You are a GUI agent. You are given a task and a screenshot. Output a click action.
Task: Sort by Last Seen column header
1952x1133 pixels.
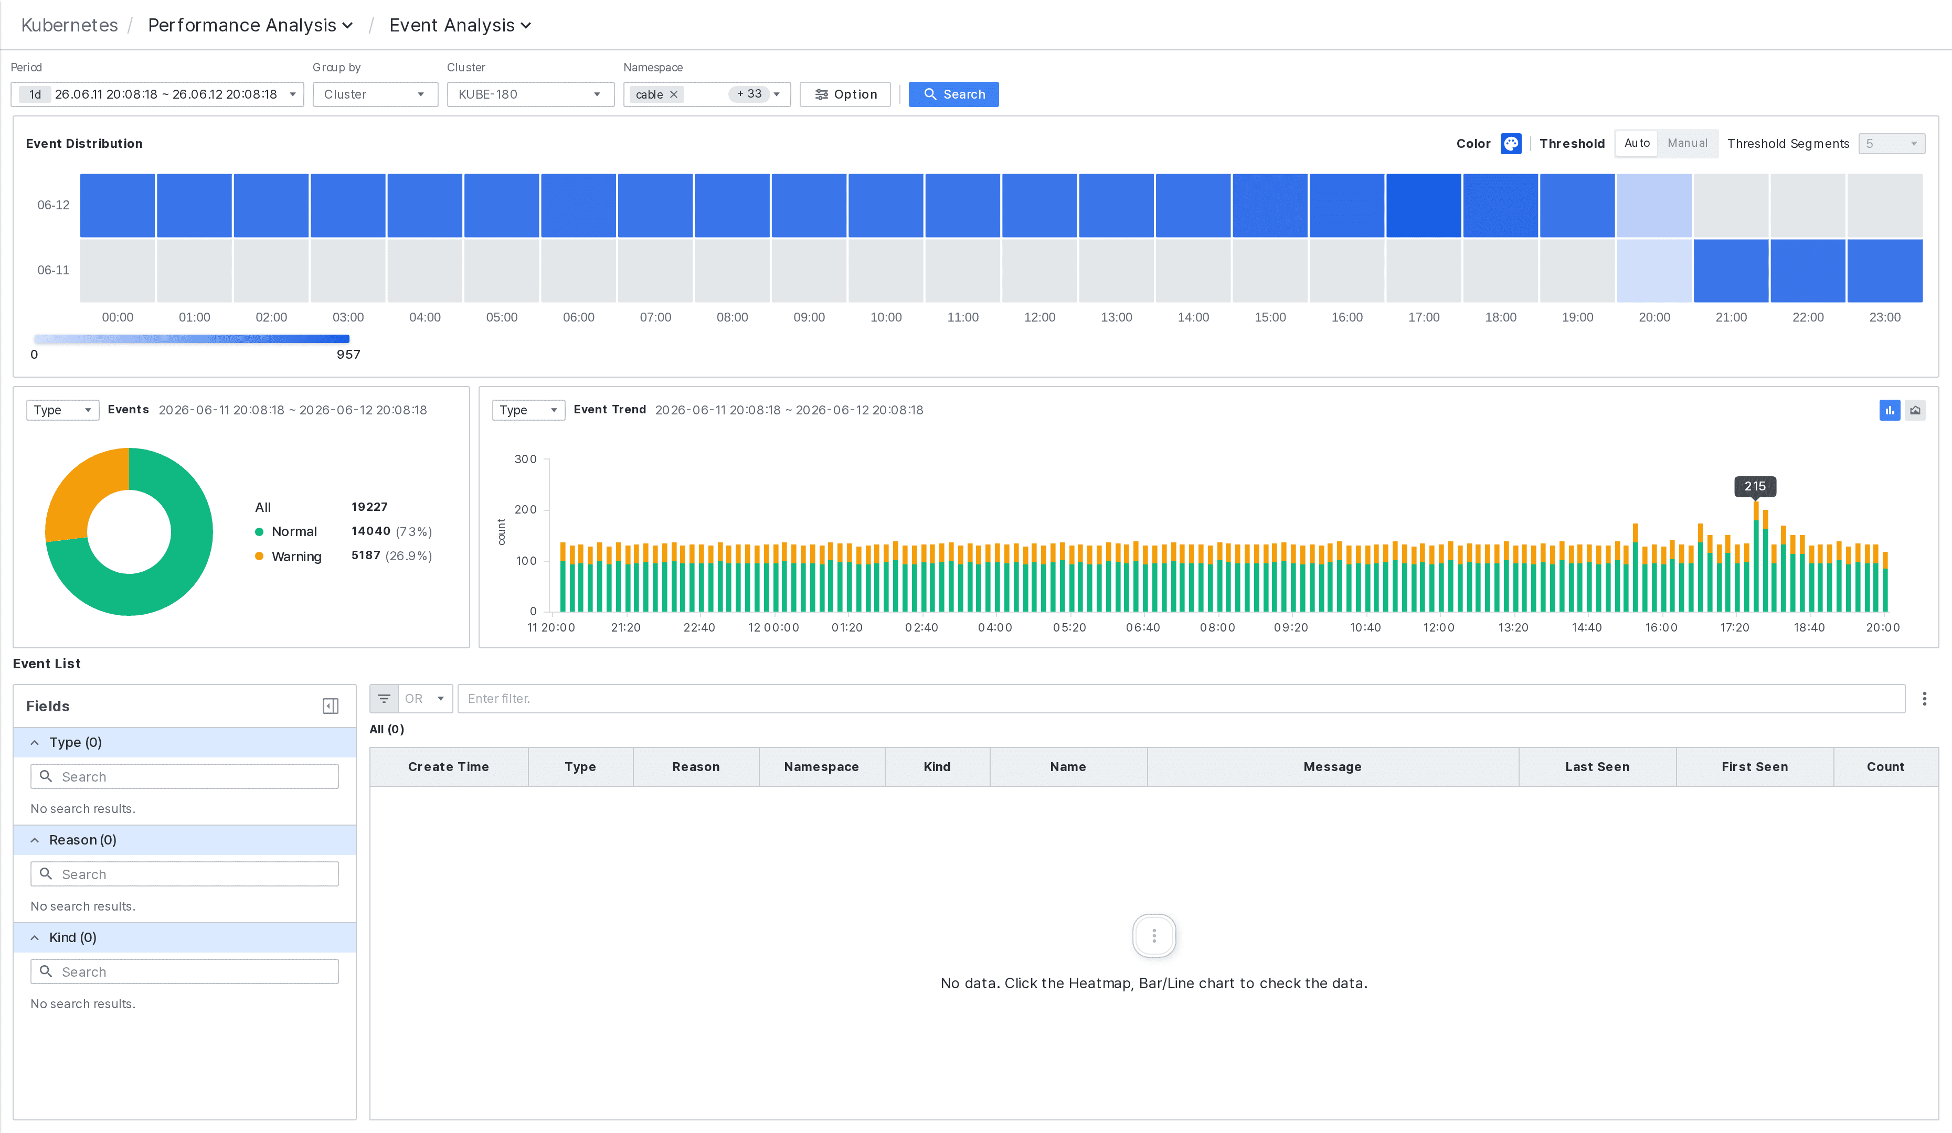1597,767
